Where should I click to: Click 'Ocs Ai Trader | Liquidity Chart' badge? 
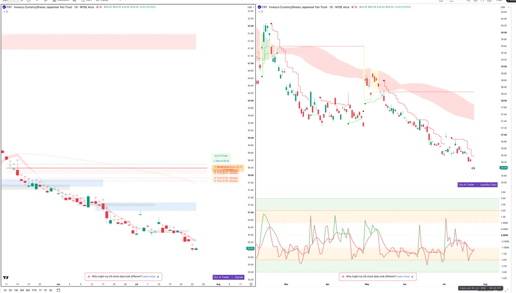(478, 185)
